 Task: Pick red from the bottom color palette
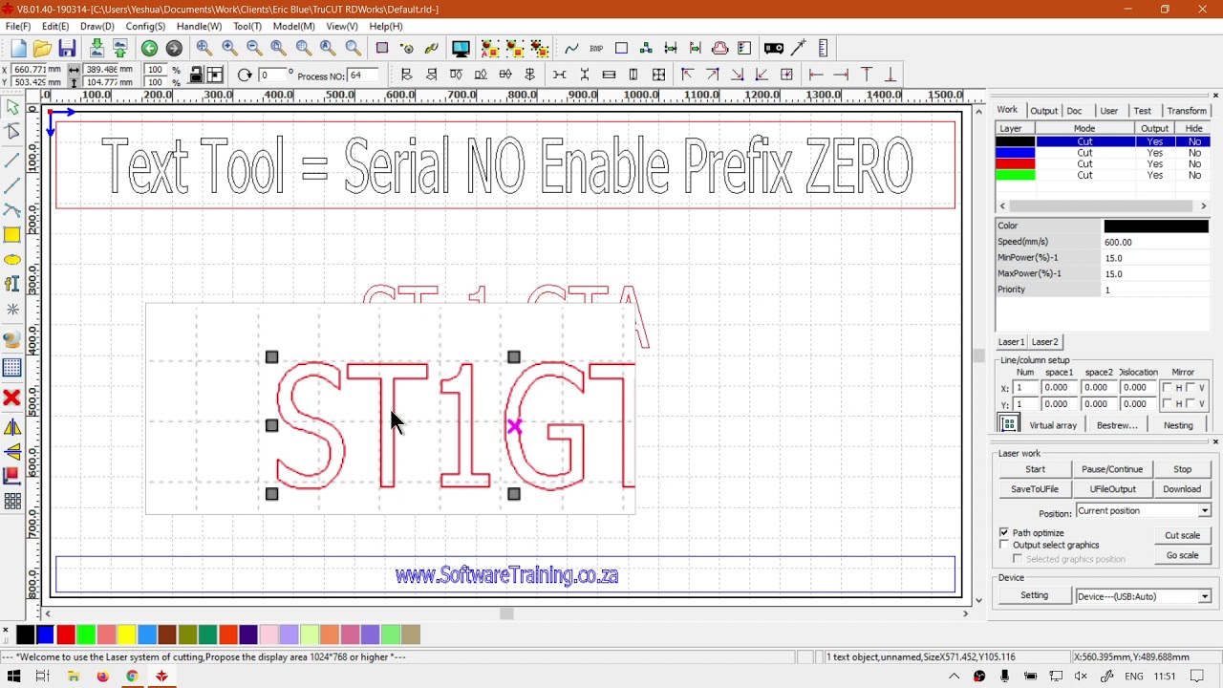pyautogui.click(x=66, y=634)
